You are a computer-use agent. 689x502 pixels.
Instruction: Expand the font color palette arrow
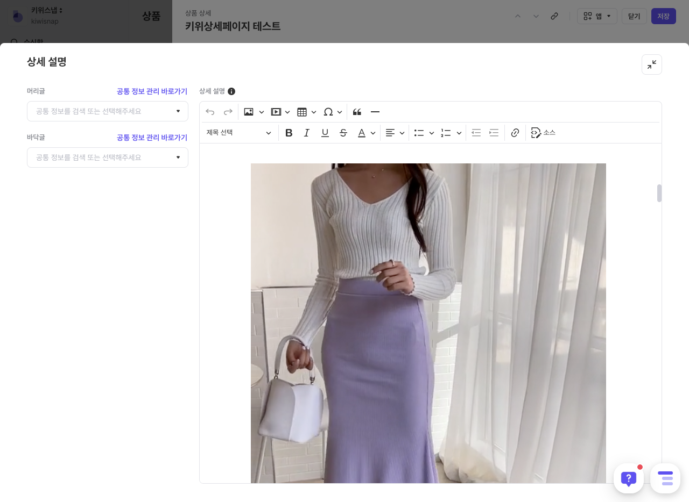point(373,133)
